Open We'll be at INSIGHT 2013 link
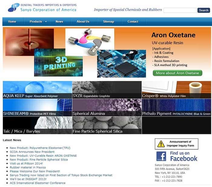Image resolution: width=212 pixels, height=187 pixels. tap(28, 179)
